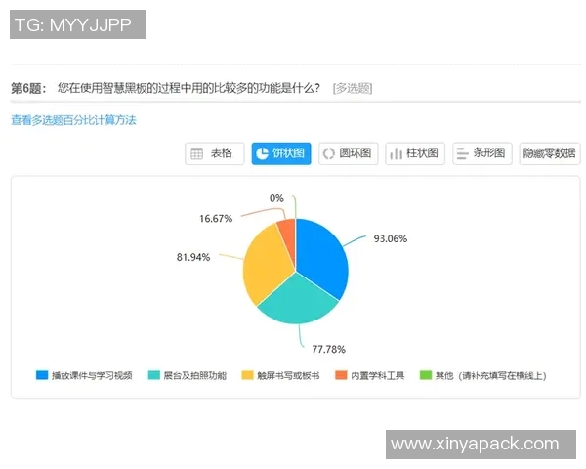This screenshot has width=586, height=469.
Task: Click legend label 播放课件与学习视频
Action: tap(92, 375)
